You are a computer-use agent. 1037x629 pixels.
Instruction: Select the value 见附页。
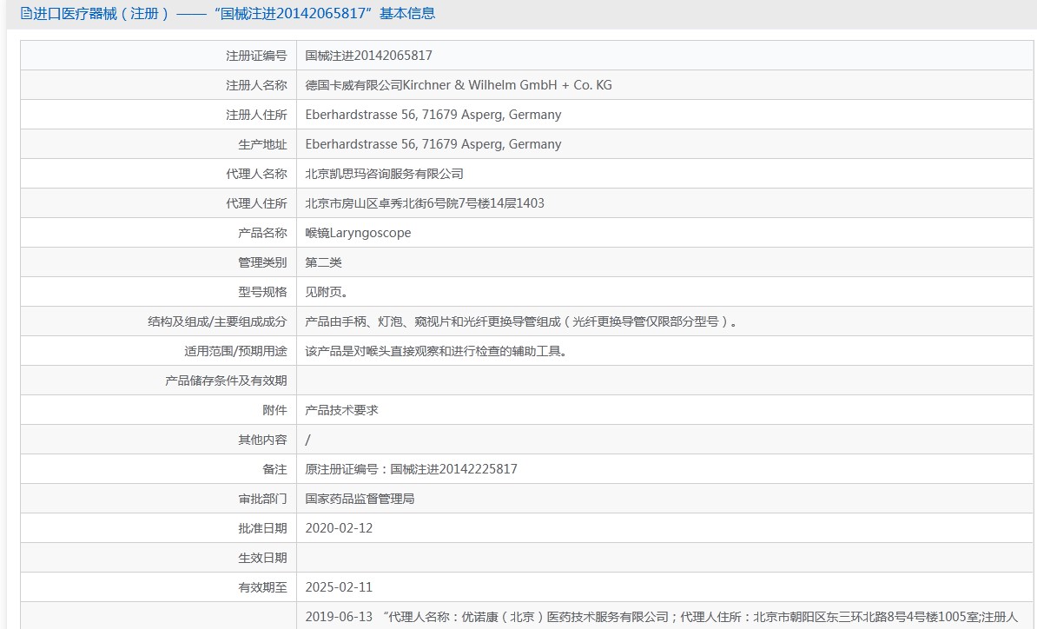click(x=326, y=292)
